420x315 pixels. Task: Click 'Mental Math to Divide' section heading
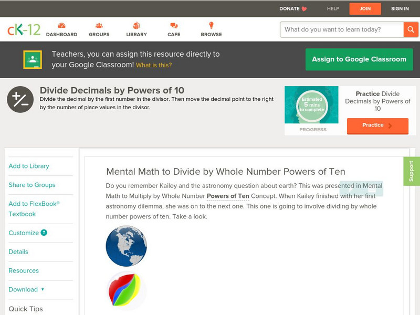(x=226, y=172)
